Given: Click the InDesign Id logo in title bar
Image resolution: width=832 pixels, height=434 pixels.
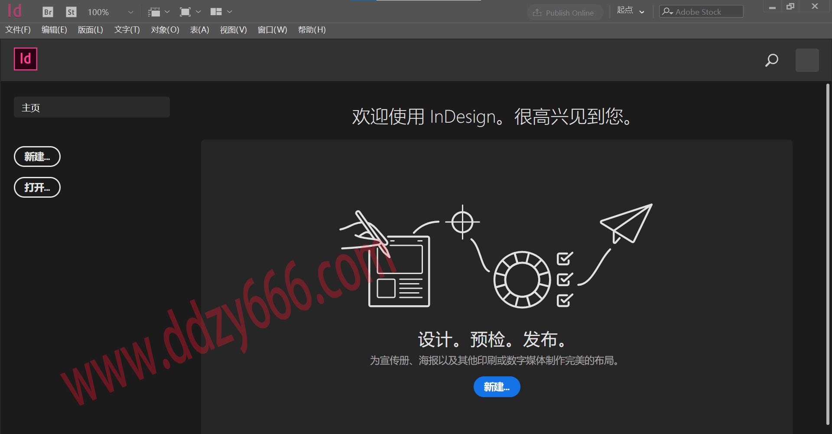Looking at the screenshot, I should click(x=15, y=11).
